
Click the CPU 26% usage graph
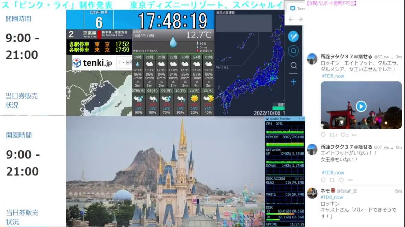click(285, 130)
